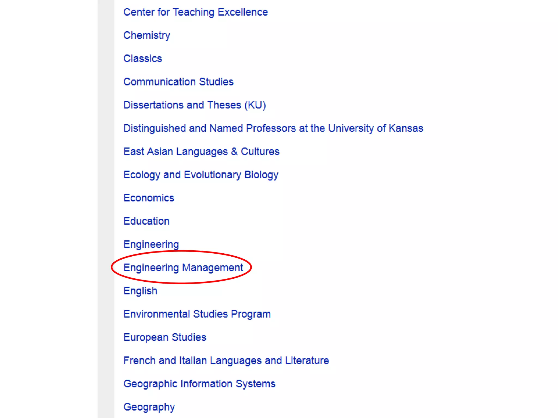Viewport: 558px width, 418px height.
Task: Select the English link
Action: point(140,291)
